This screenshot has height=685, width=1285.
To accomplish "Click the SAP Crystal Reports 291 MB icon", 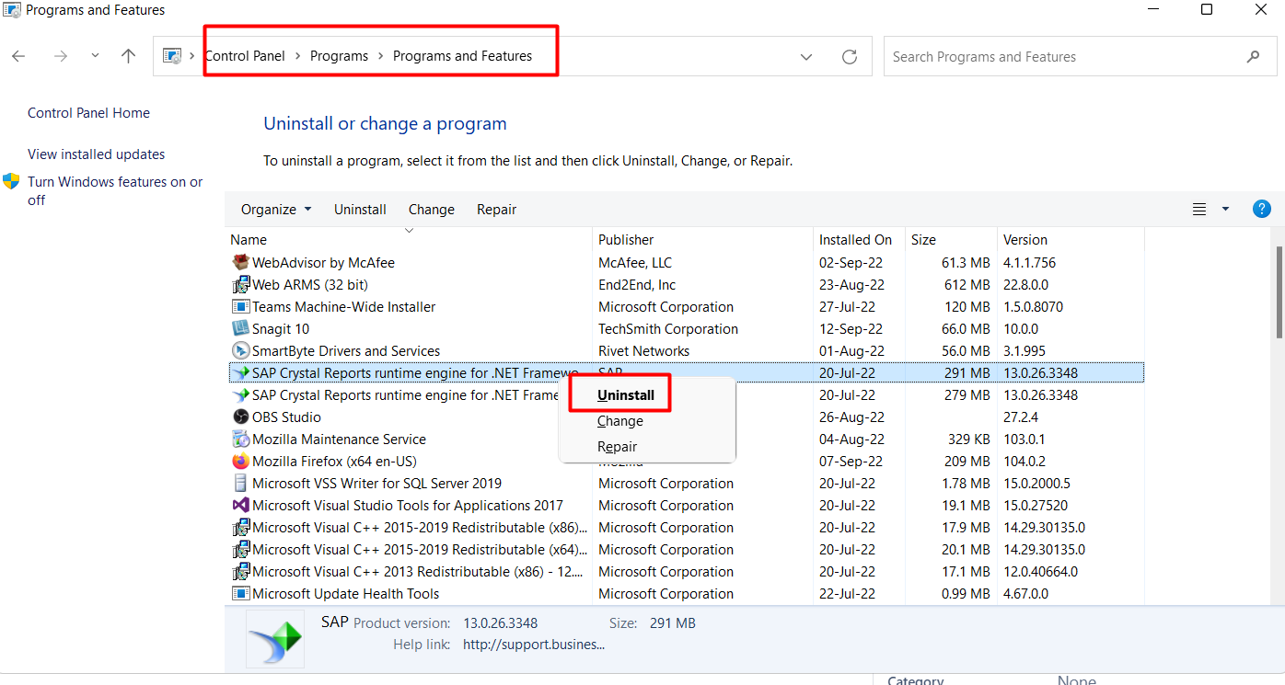I will point(240,373).
